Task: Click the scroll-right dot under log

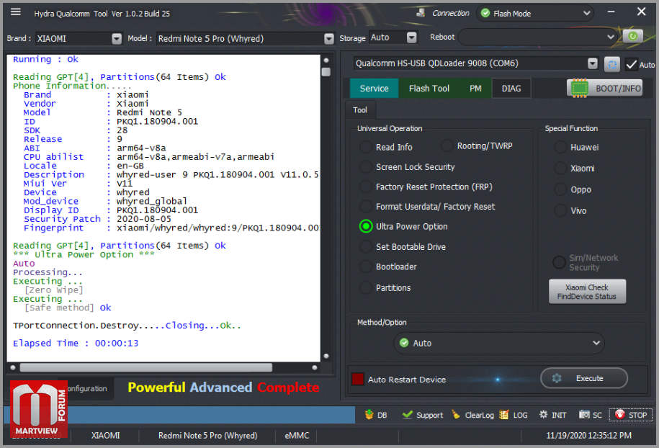Action: point(314,368)
